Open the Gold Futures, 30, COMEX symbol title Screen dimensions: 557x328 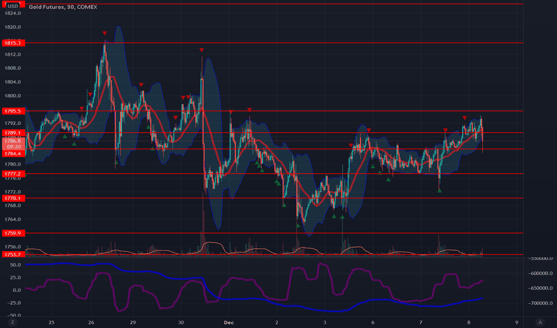point(63,7)
